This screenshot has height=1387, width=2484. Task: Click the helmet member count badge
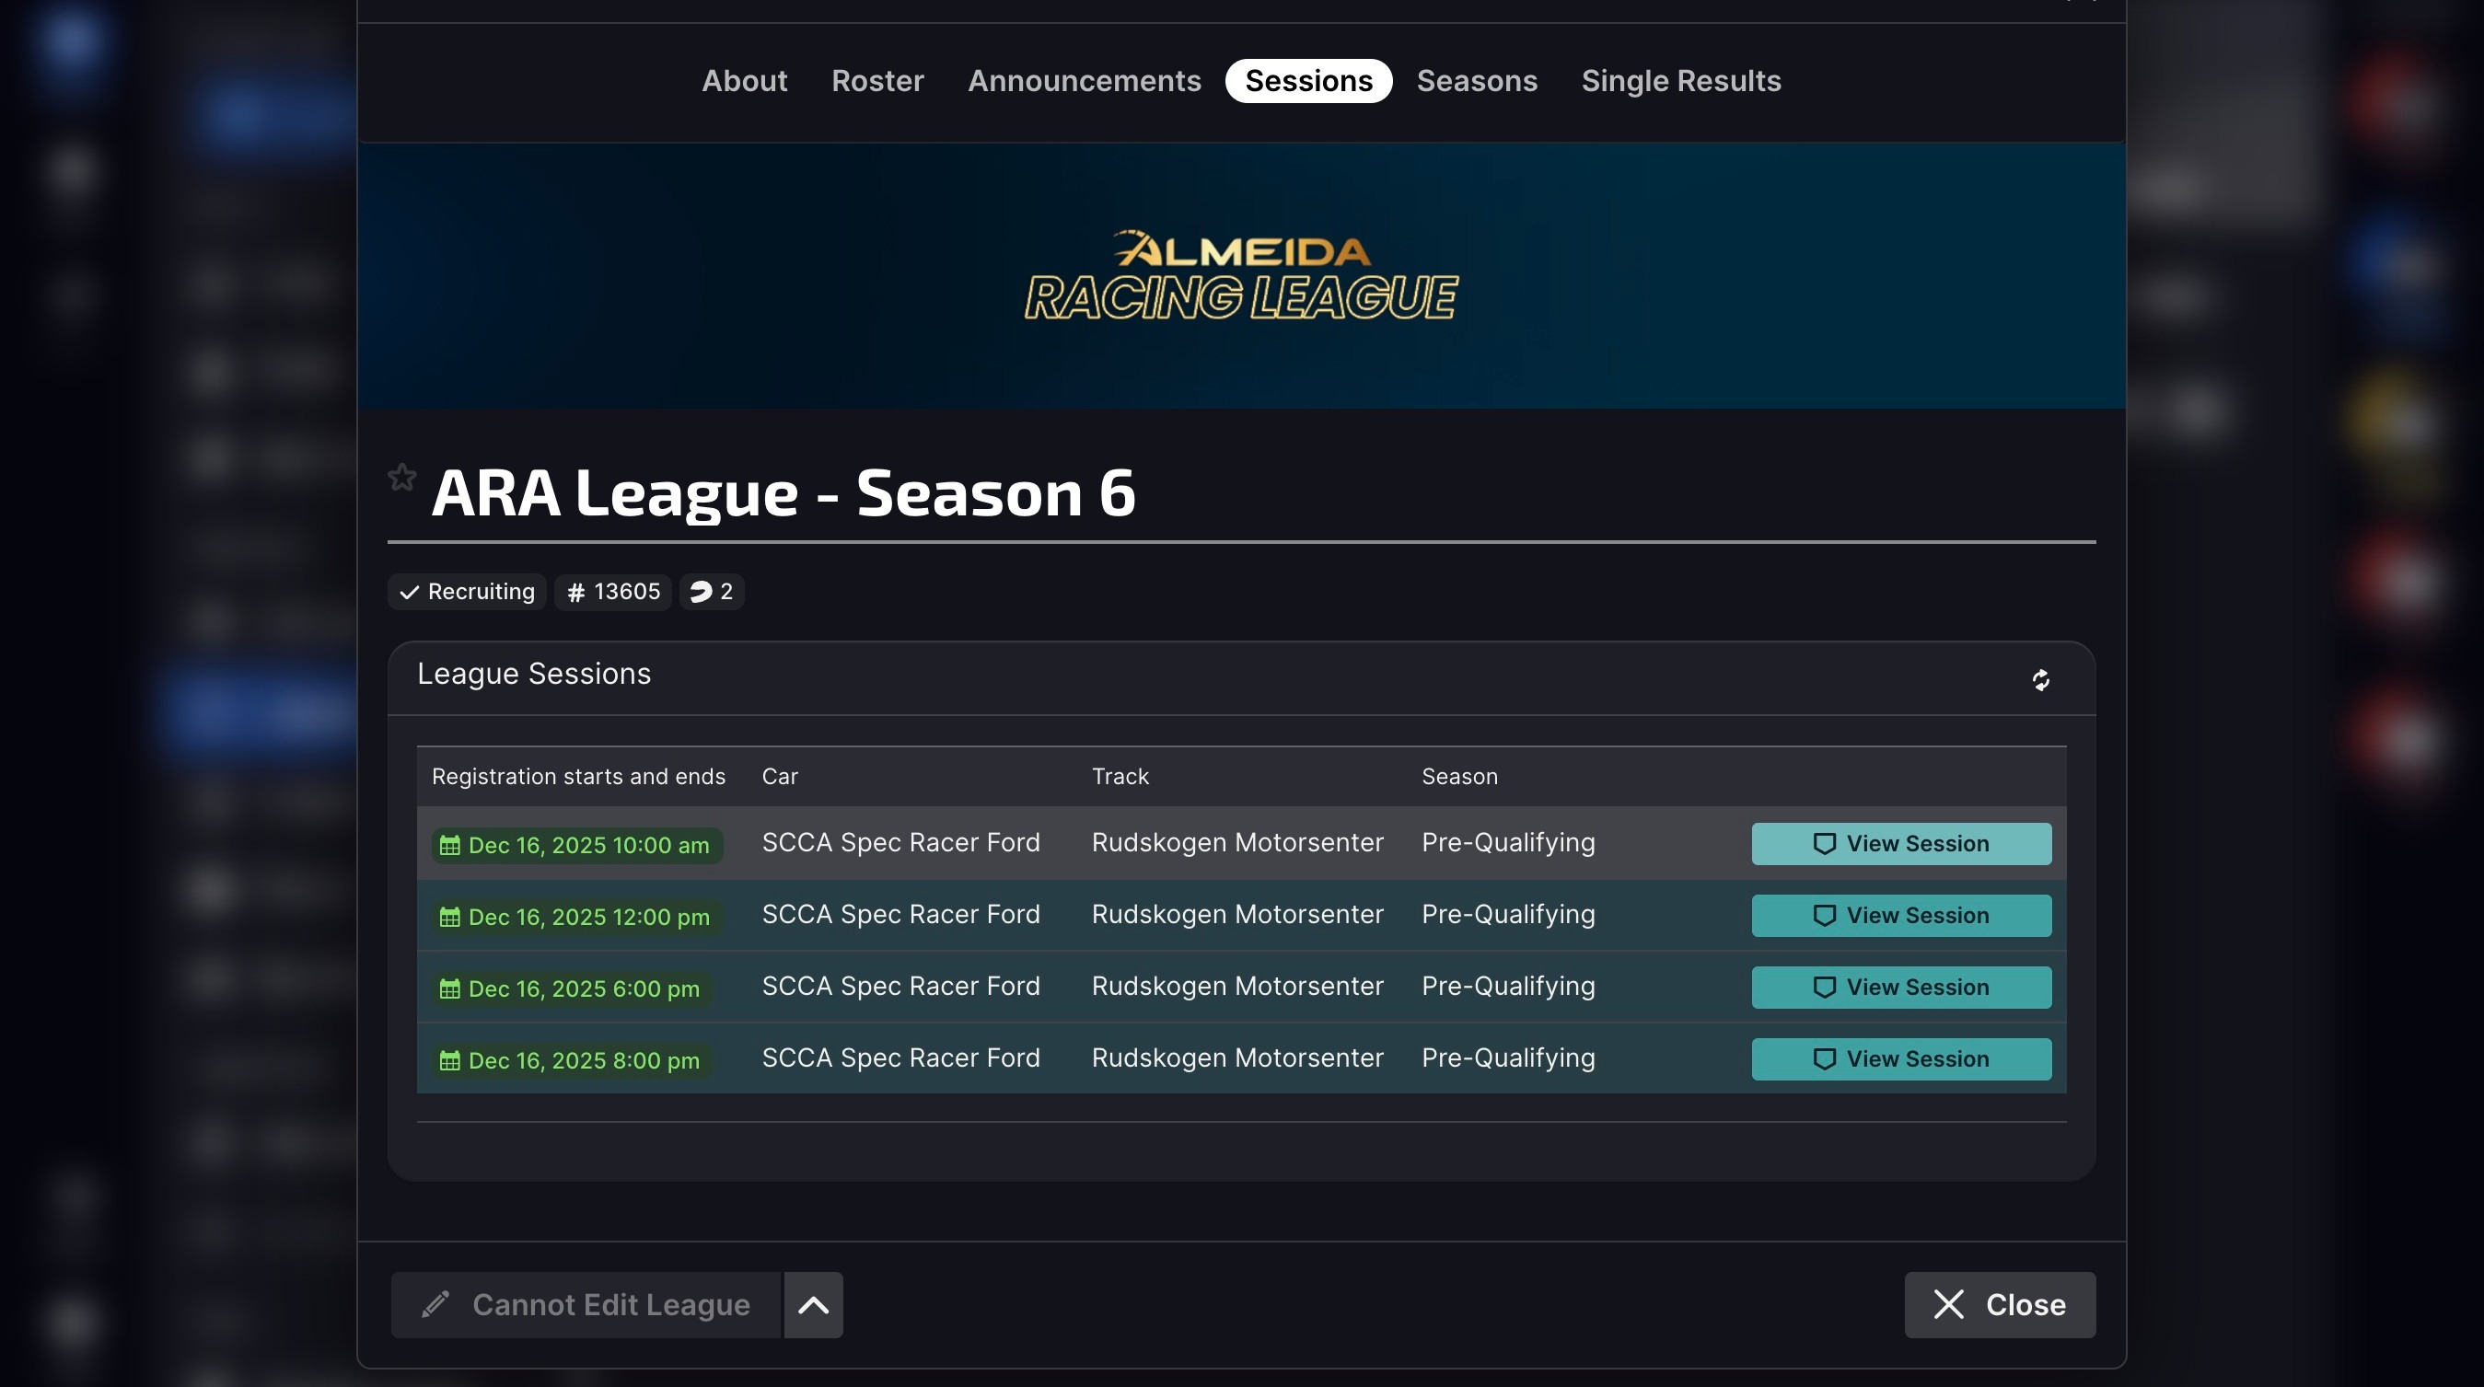[x=712, y=592]
